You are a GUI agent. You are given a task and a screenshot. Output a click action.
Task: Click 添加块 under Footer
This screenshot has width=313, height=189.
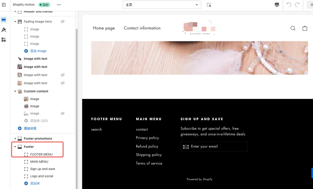point(35,184)
